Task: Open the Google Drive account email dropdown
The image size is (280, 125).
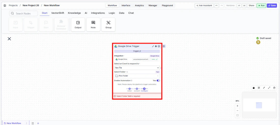Action: pyautogui.click(x=141, y=59)
